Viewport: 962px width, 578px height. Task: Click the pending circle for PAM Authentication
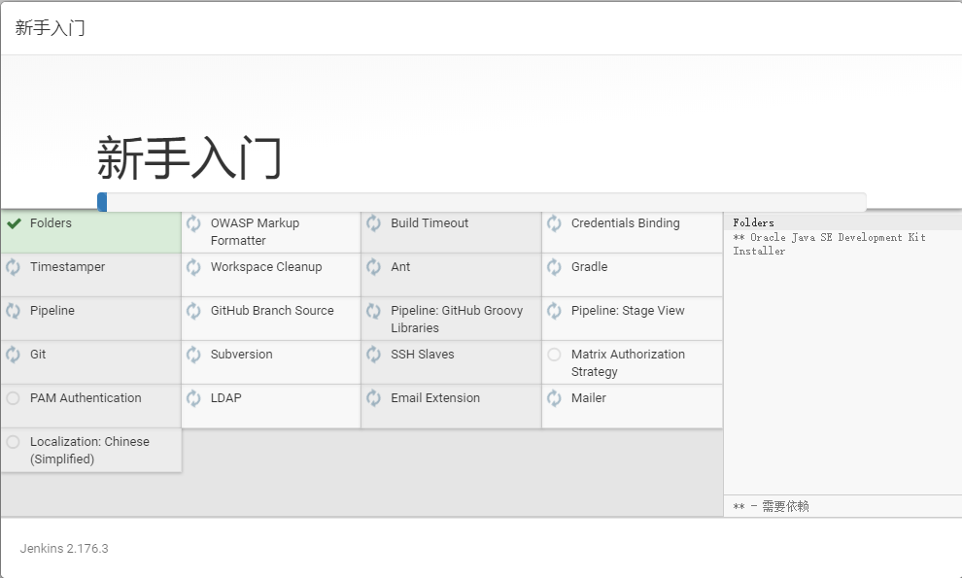coord(14,398)
